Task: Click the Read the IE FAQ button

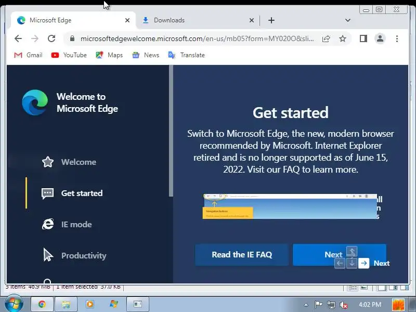Action: [x=242, y=255]
